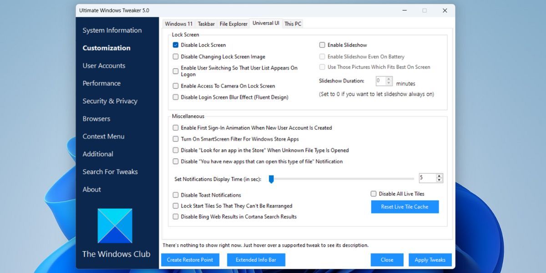Check Enable Access To Camera On Lock Screen
Screen dimensions: 546x273
(175, 86)
